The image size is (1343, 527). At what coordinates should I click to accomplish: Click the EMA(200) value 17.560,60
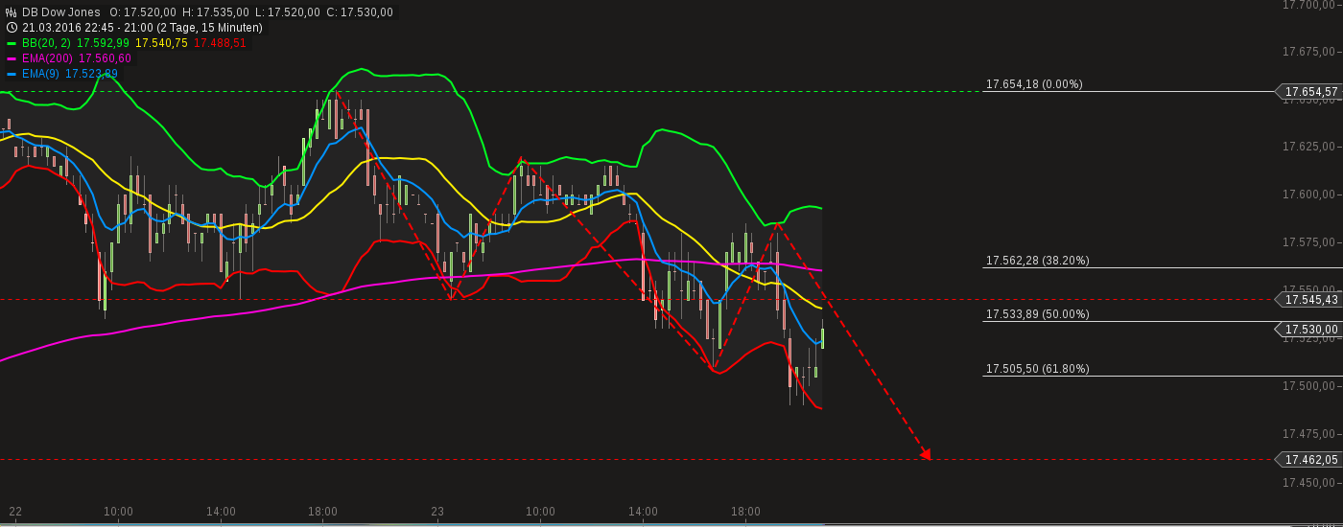click(105, 58)
